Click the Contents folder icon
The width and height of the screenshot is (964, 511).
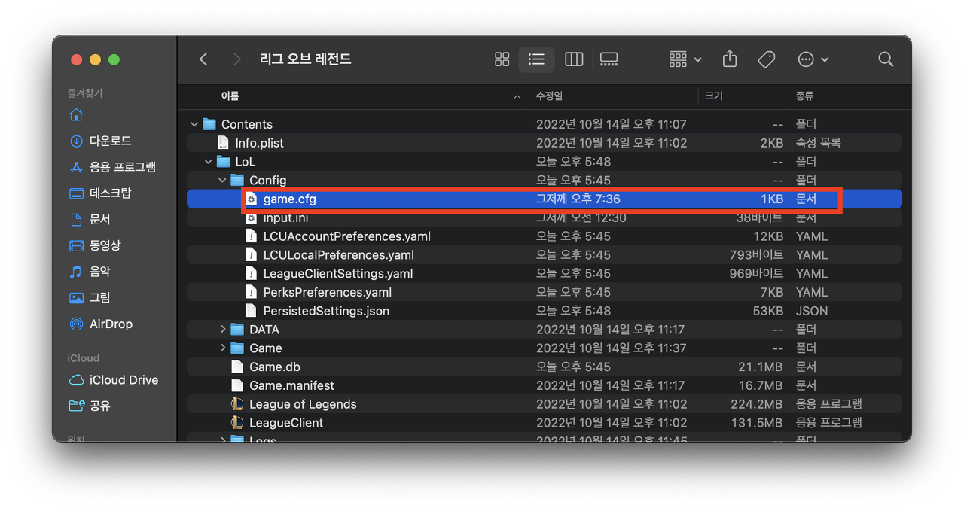pyautogui.click(x=209, y=124)
